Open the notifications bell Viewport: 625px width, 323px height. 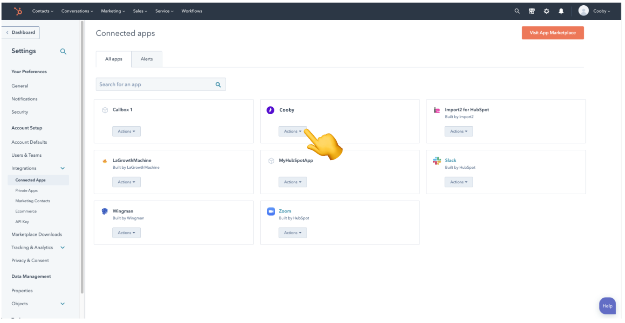[561, 11]
